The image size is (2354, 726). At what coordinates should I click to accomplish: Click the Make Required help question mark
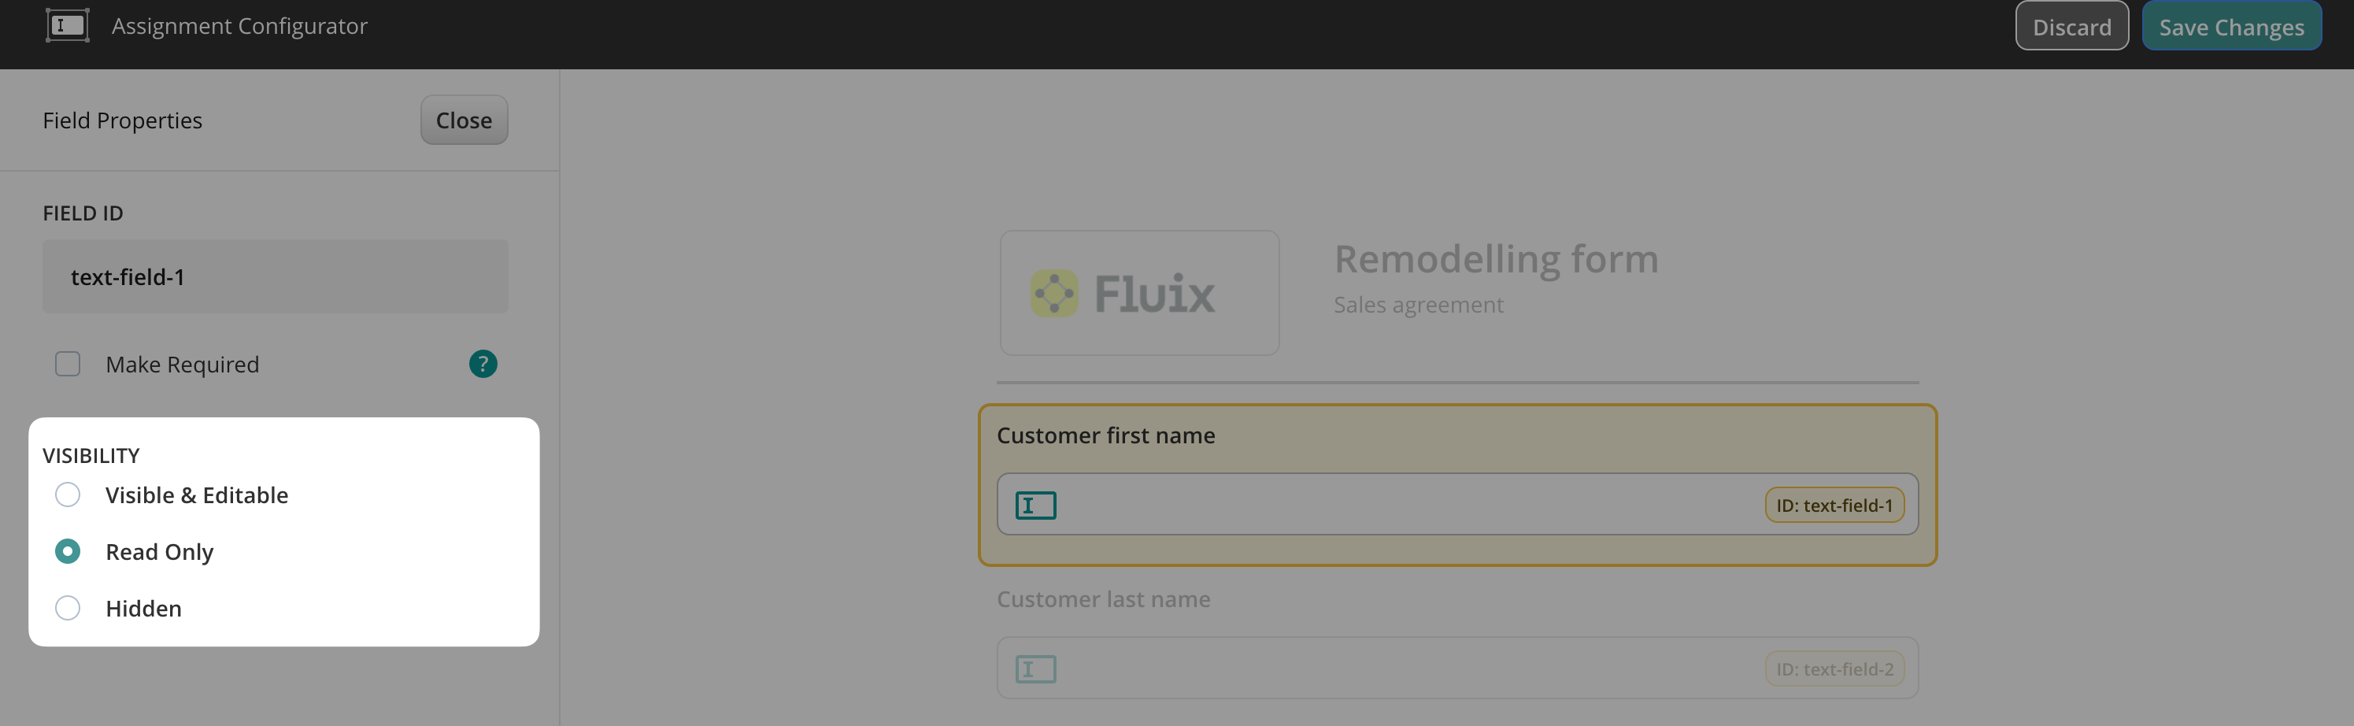(x=483, y=364)
